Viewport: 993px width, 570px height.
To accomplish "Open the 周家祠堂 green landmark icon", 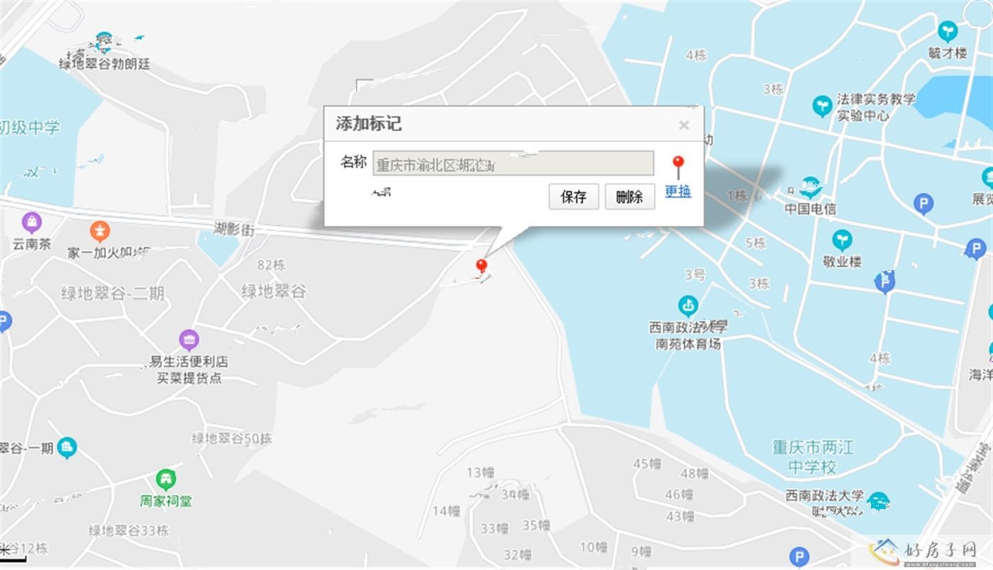I will pos(166,479).
